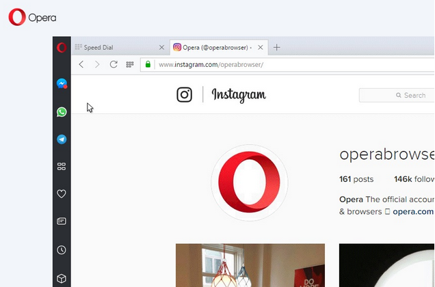
Task: Click the Instagram wordmark logo
Action: pyautogui.click(x=239, y=95)
